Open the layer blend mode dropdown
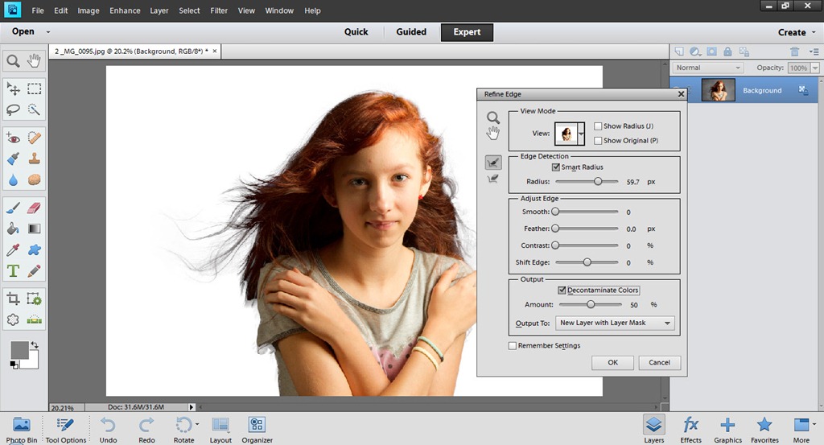Image resolution: width=824 pixels, height=445 pixels. point(708,68)
